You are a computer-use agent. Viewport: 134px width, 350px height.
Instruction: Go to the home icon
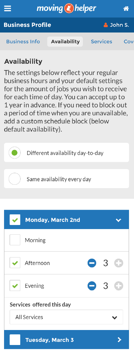pyautogui.click(x=126, y=9)
